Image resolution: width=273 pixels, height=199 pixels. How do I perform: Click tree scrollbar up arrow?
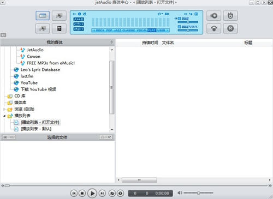112,50
